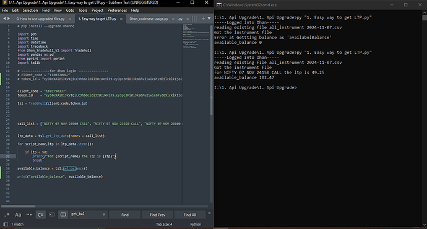
Task: Minimize the cmd.exe window
Action: tap(392, 5)
